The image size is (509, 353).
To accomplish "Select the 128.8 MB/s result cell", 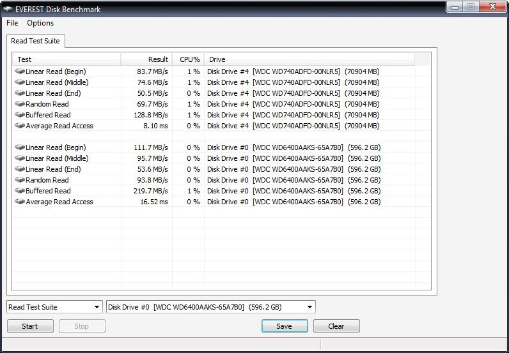I will coord(151,115).
